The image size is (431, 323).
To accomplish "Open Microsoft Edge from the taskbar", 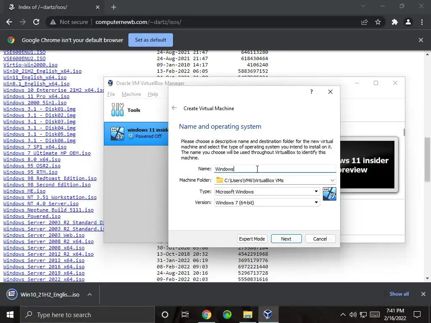I will tap(227, 315).
